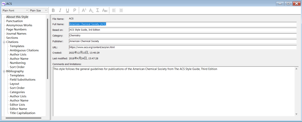Open the Plain Font dropdown
Viewport: 302px width, 122px height.
click(x=15, y=10)
